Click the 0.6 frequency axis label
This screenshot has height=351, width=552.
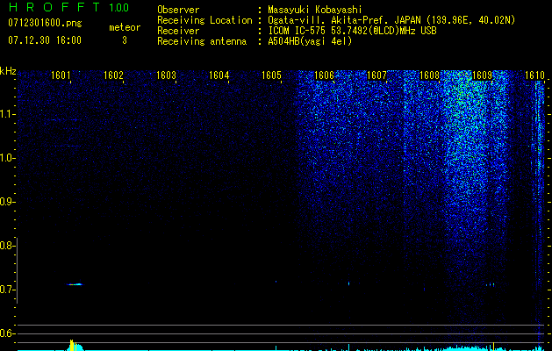(6, 333)
